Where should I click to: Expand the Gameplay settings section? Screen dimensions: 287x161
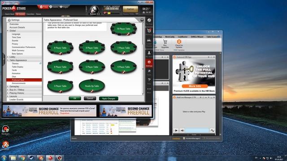pos(8,86)
